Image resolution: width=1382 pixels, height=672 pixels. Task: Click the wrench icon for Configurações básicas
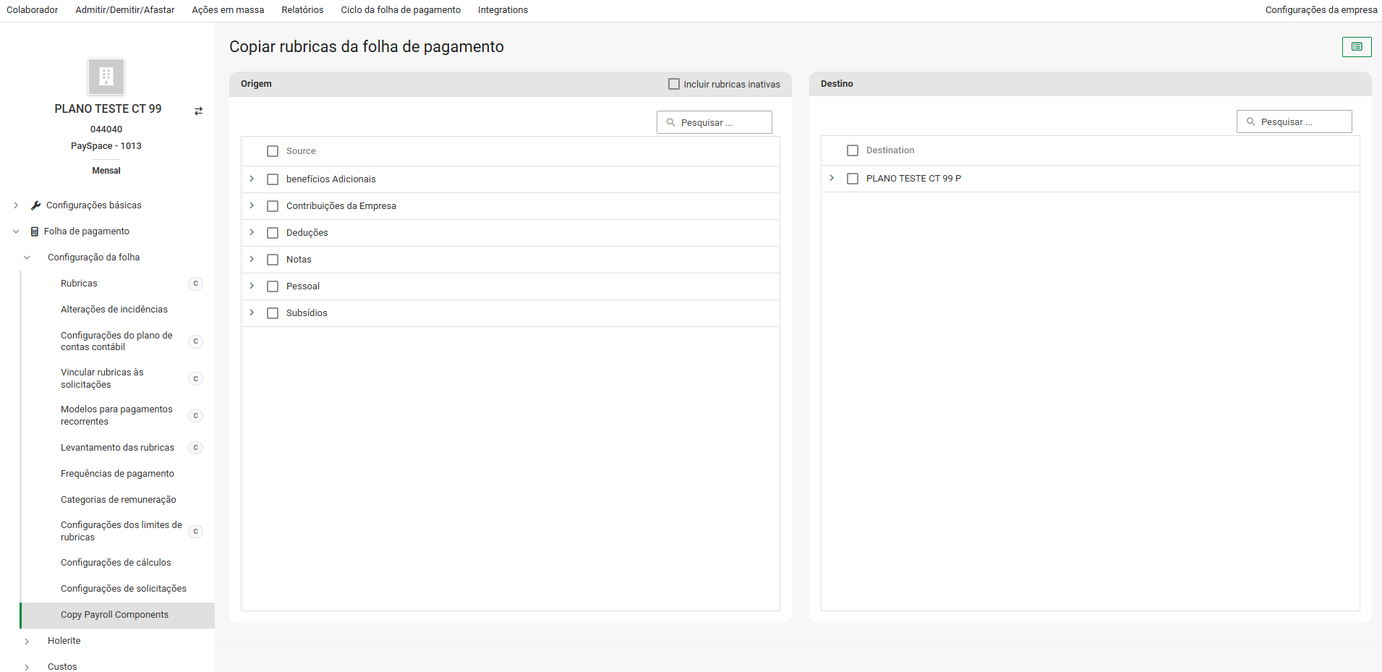35,205
